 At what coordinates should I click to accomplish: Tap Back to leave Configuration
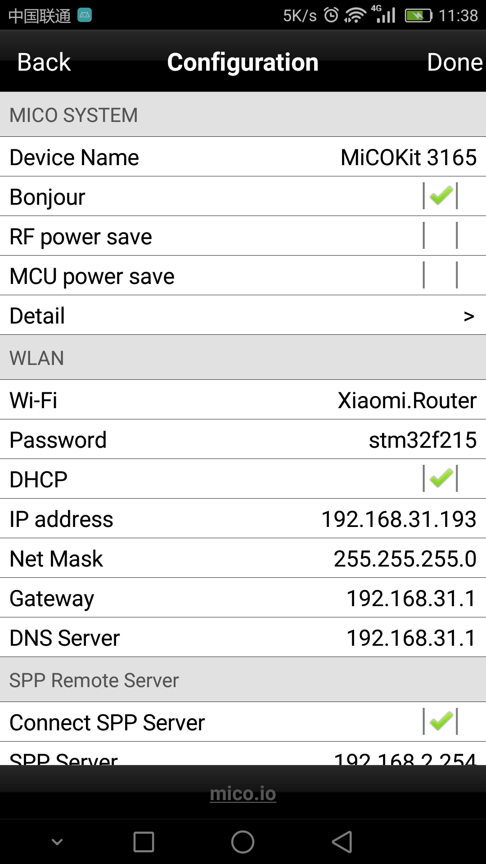(43, 62)
